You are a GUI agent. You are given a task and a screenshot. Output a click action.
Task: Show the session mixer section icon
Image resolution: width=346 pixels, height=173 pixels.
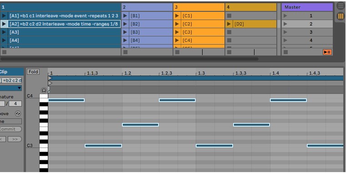341,16
